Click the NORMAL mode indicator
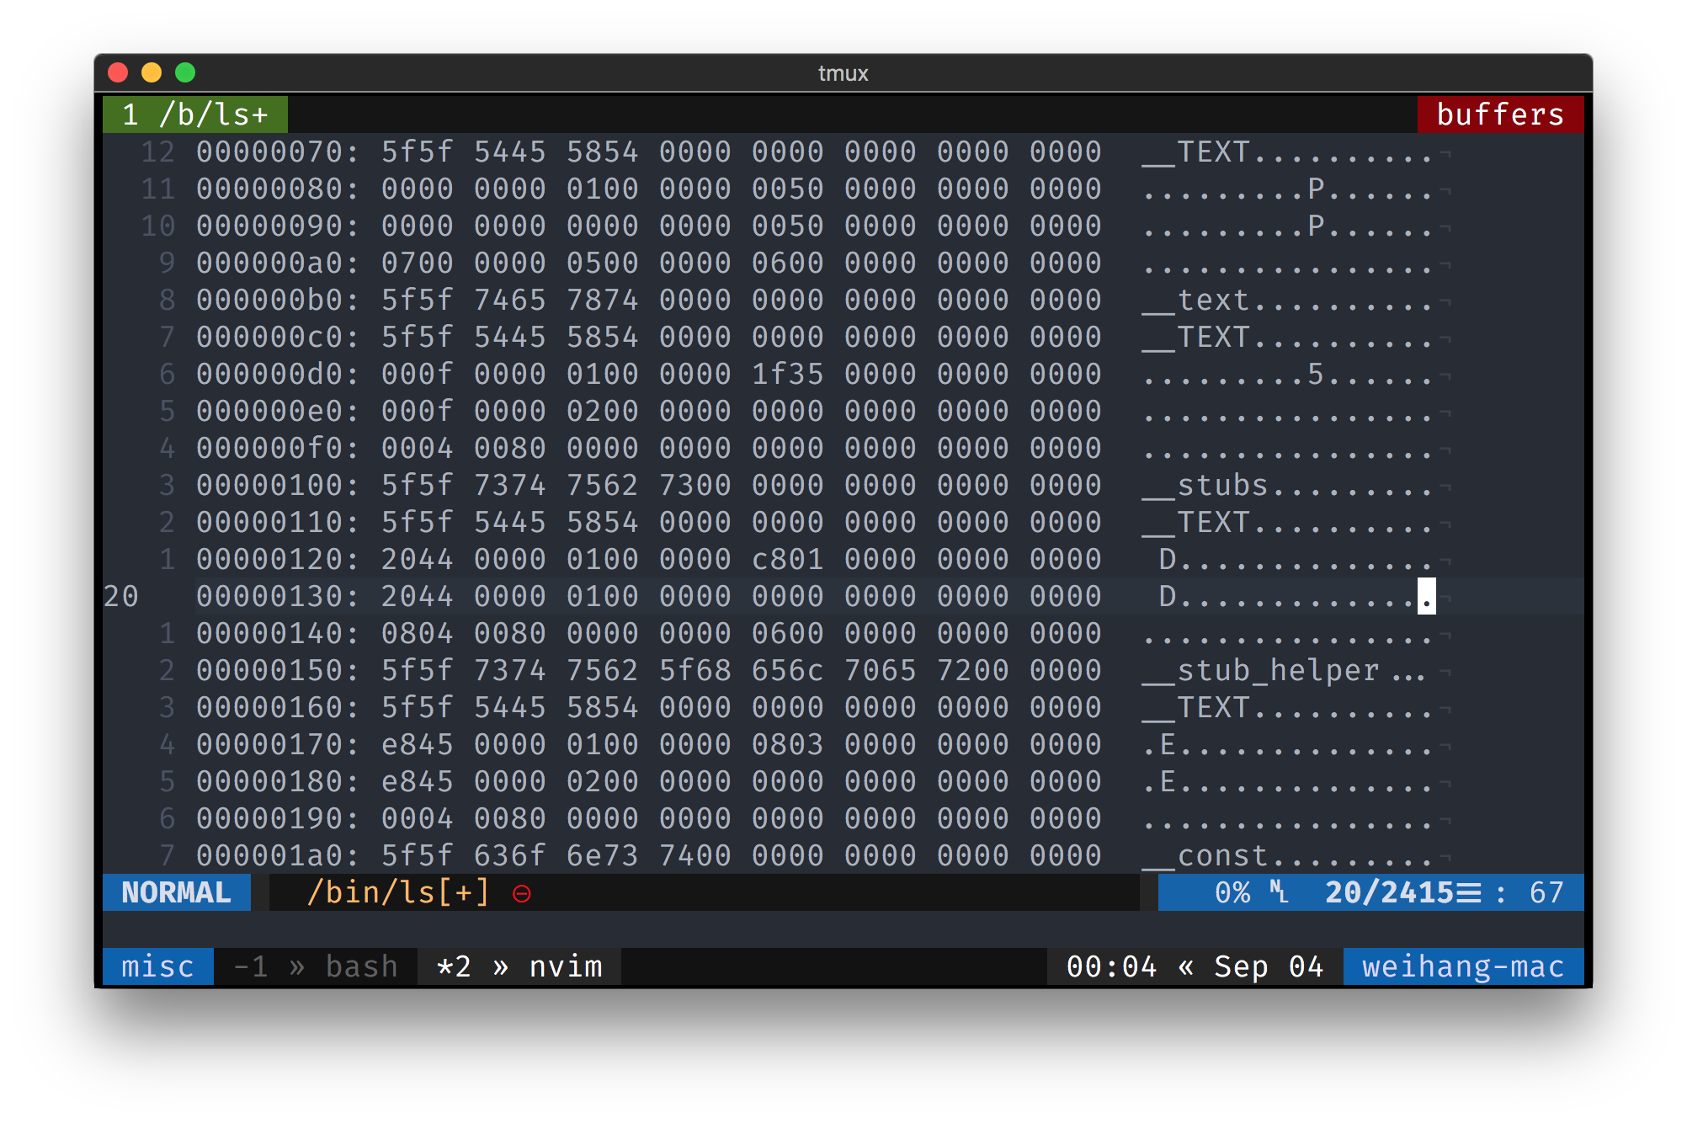The width and height of the screenshot is (1687, 1123). pyautogui.click(x=176, y=892)
